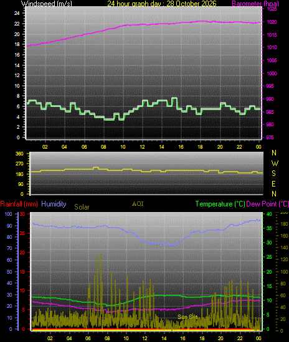Viewport: 289px width, 342px height.
Task: Click barometer scale value "1010"
Action: click(272, 47)
